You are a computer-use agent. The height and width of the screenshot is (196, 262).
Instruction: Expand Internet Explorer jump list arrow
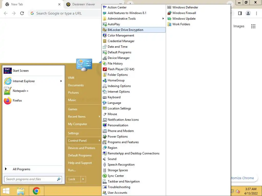pyautogui.click(x=61, y=81)
